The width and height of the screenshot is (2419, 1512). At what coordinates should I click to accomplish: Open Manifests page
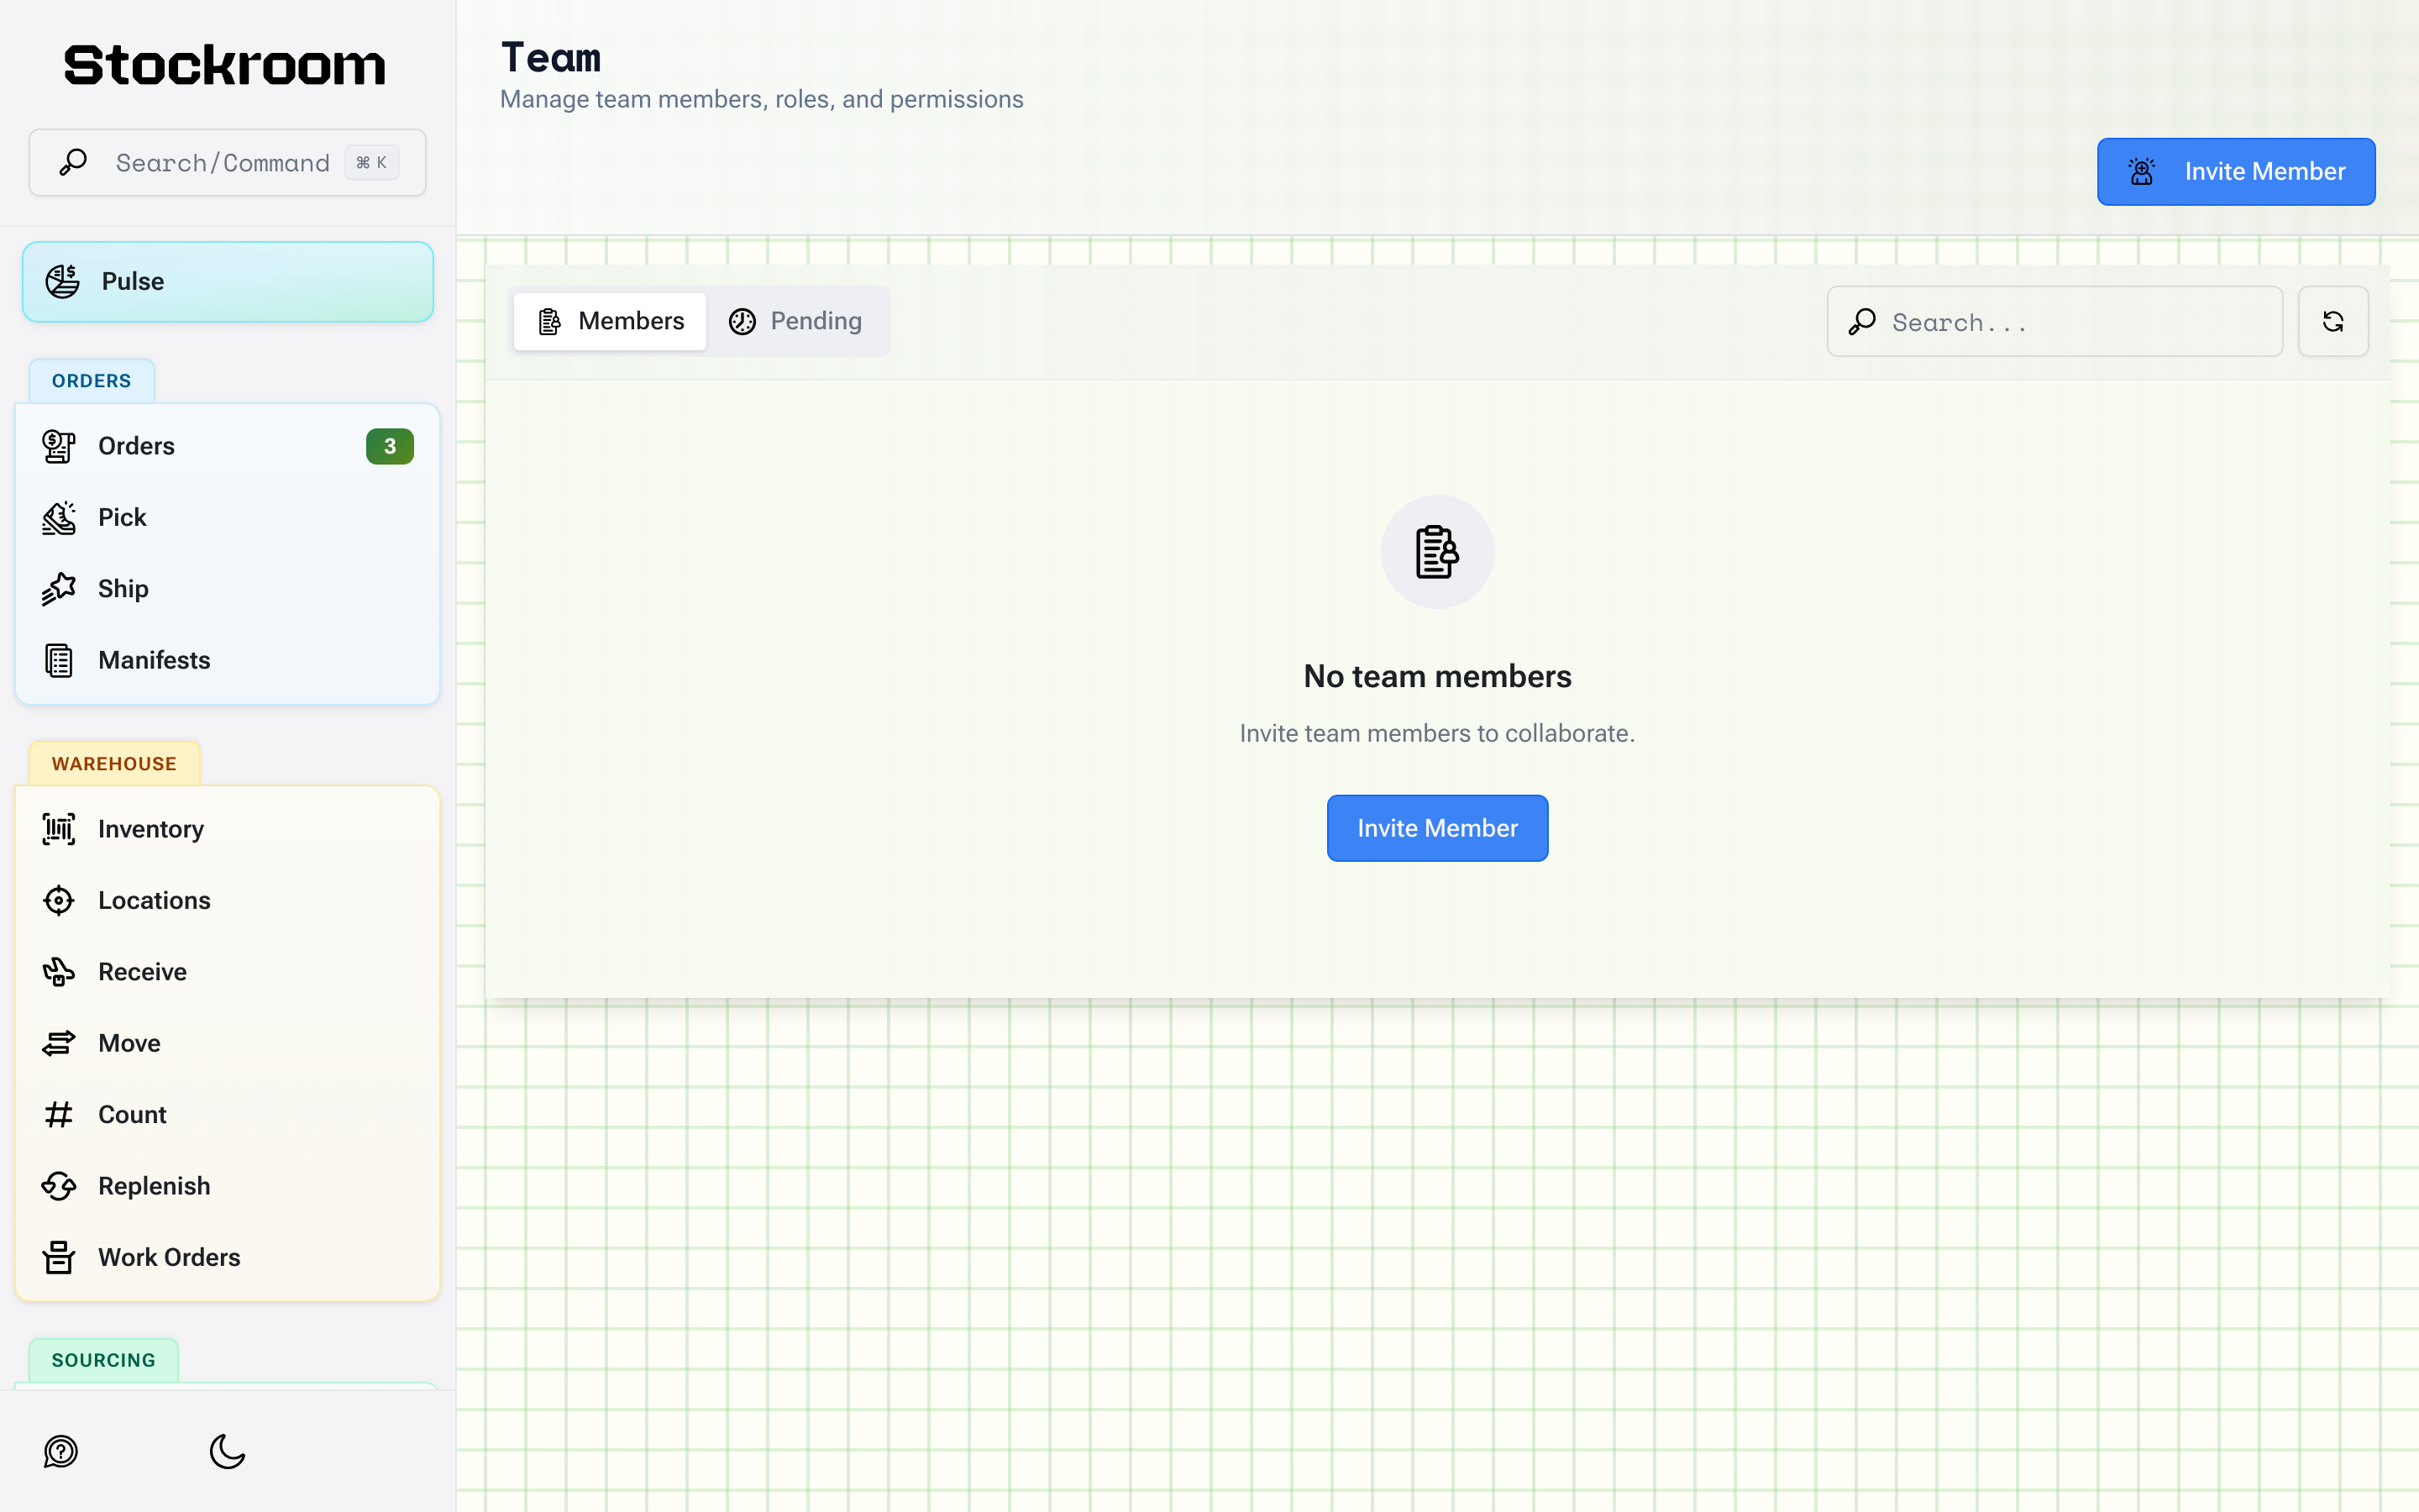228,660
